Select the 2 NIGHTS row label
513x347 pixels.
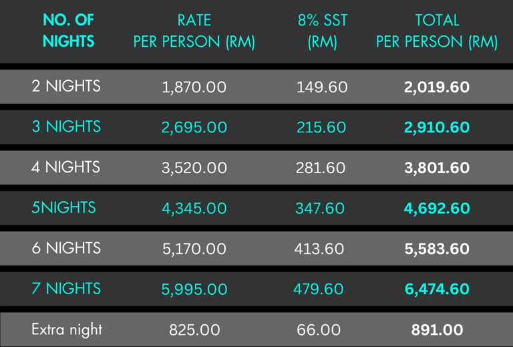click(66, 86)
